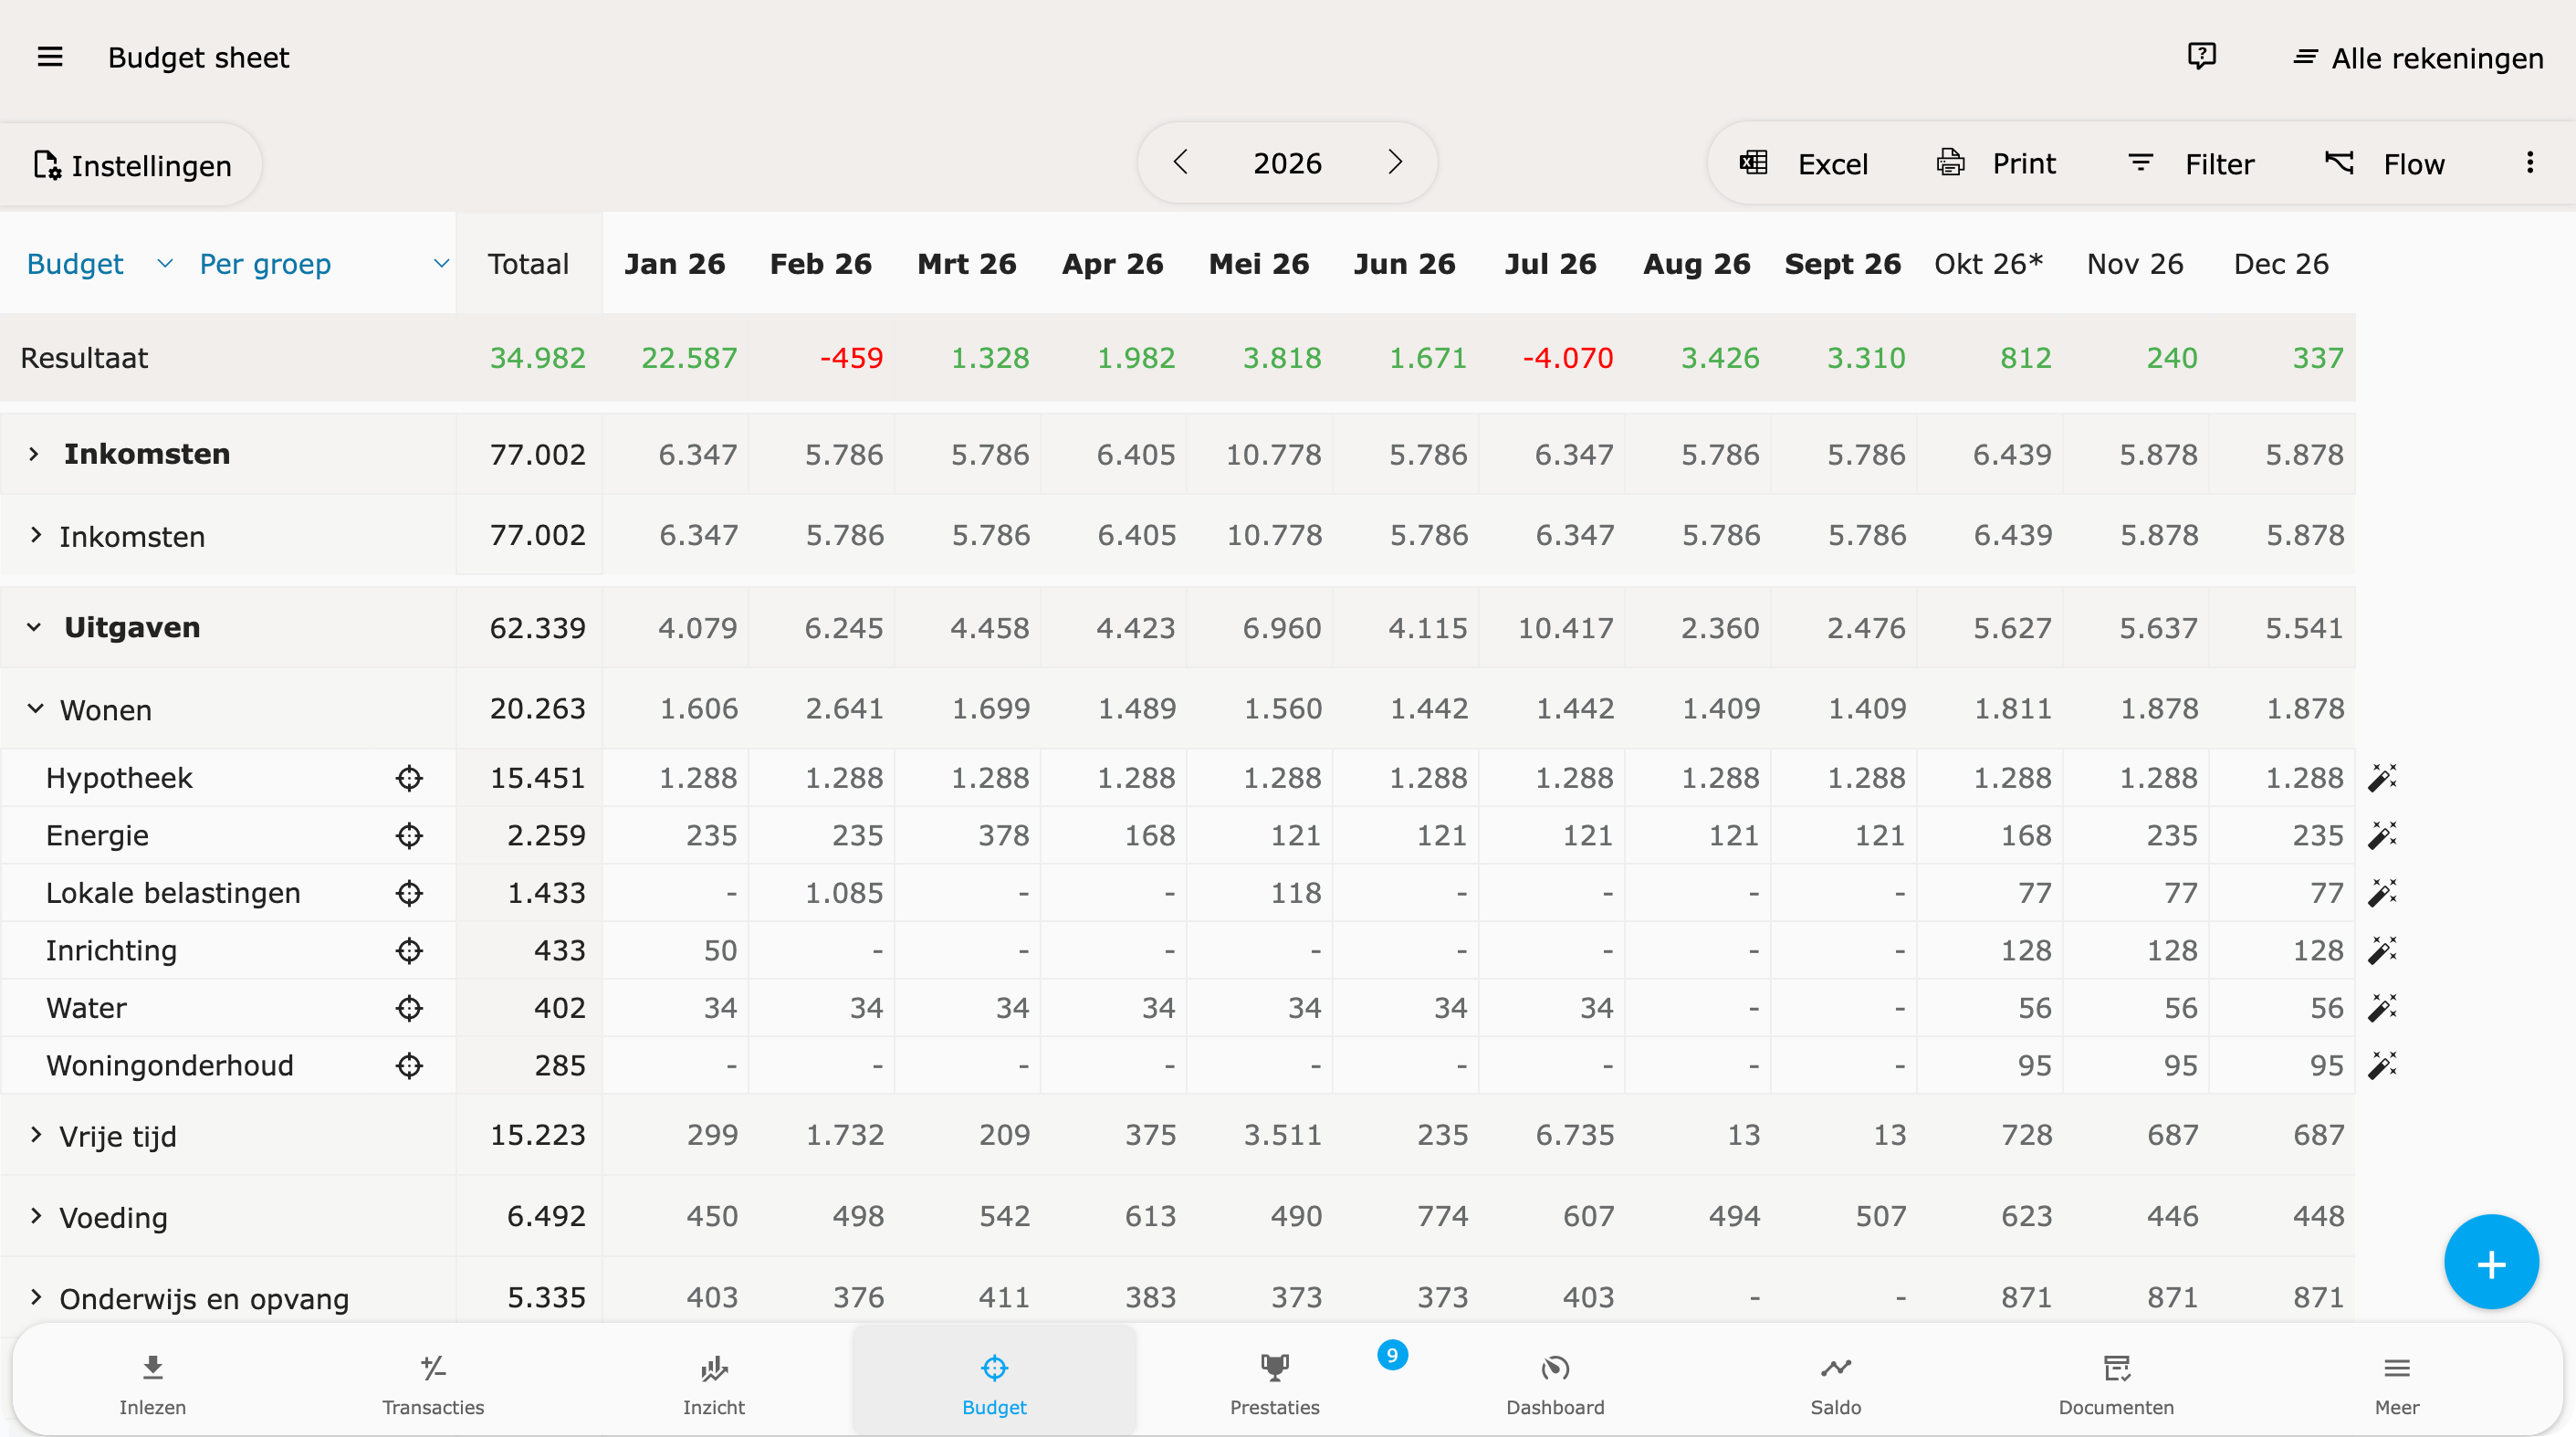
Task: Open the help feedback icon
Action: click(2201, 56)
